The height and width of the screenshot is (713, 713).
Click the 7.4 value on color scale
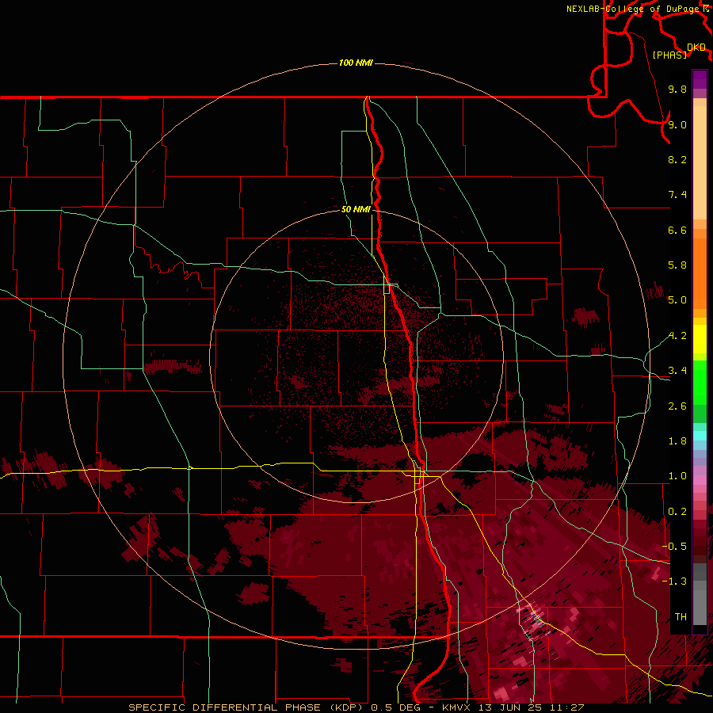(x=677, y=195)
